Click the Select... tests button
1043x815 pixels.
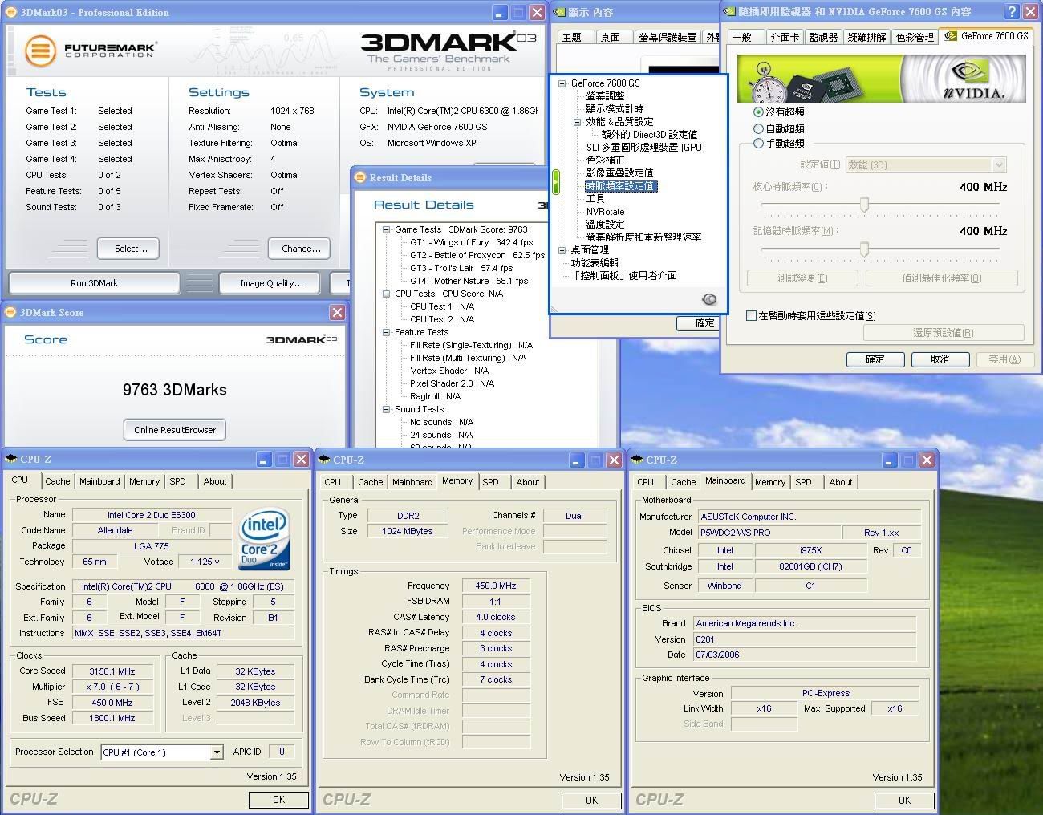(128, 249)
